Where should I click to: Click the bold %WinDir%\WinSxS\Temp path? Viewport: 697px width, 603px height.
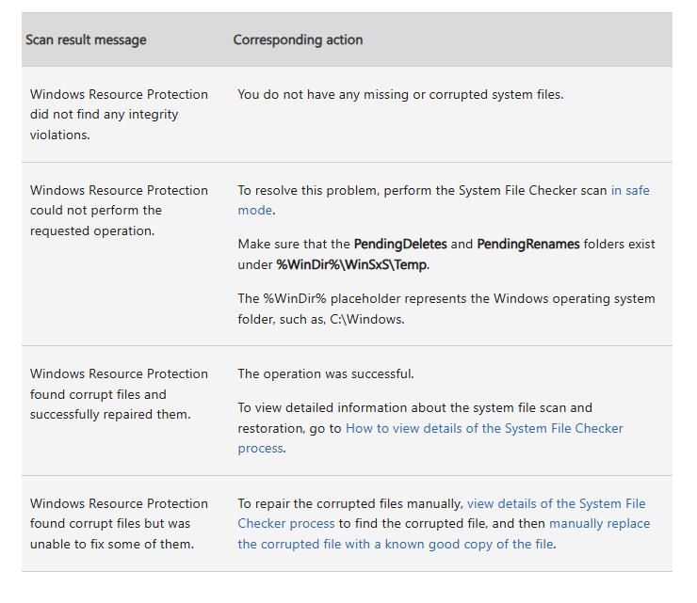(x=351, y=264)
